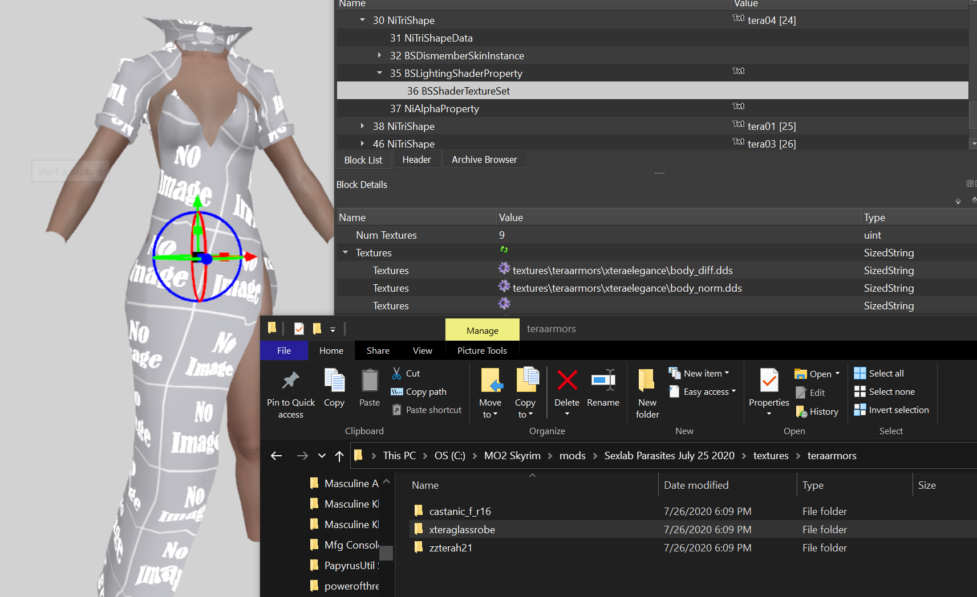Switch to the View ribbon tab
The width and height of the screenshot is (977, 597).
tap(423, 351)
